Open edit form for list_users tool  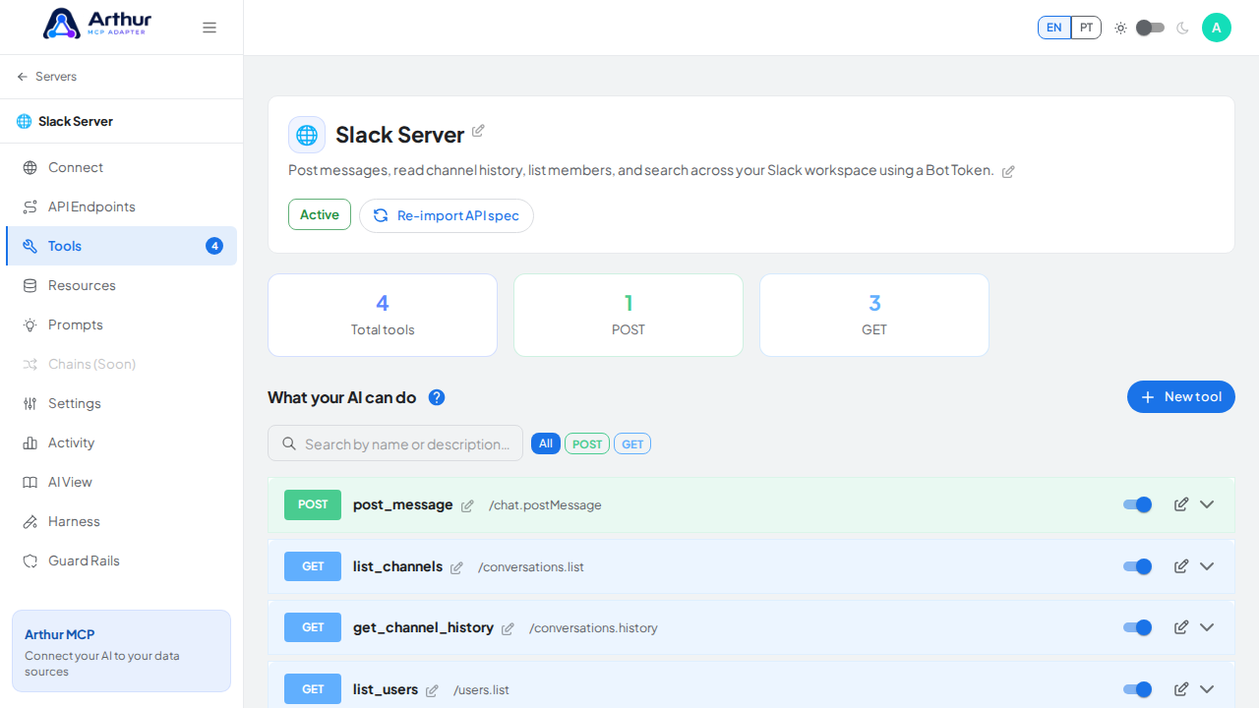[x=1181, y=689]
